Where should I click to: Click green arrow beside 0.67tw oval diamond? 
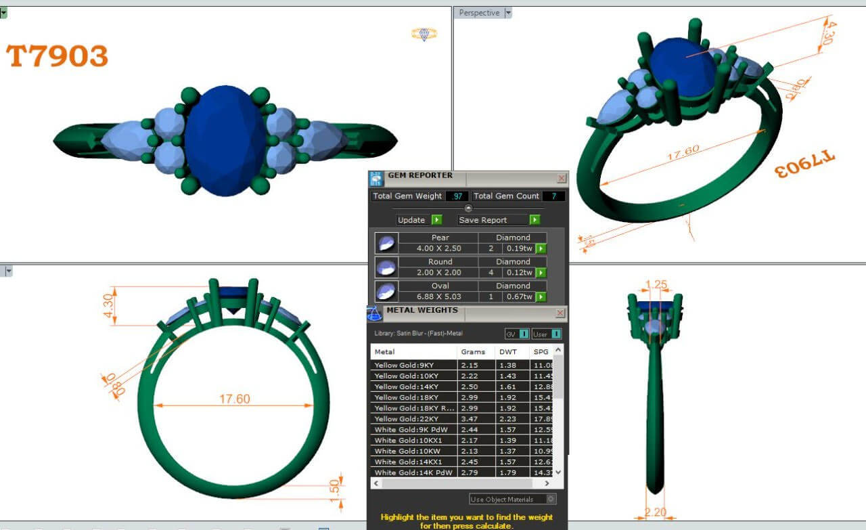pos(541,297)
